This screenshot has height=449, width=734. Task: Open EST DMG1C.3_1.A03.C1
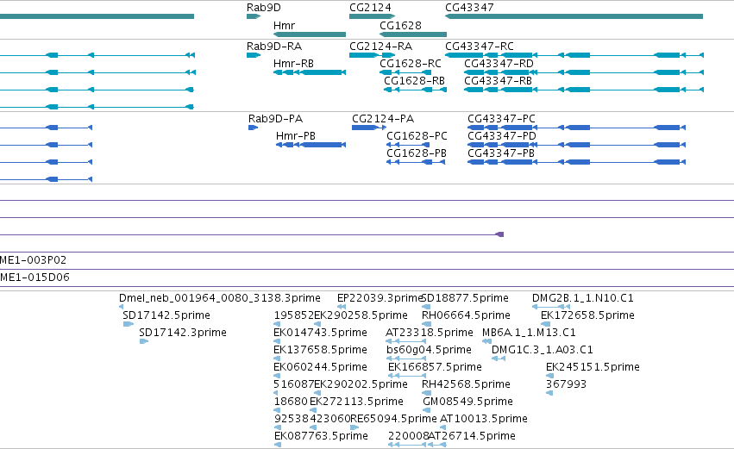point(542,350)
